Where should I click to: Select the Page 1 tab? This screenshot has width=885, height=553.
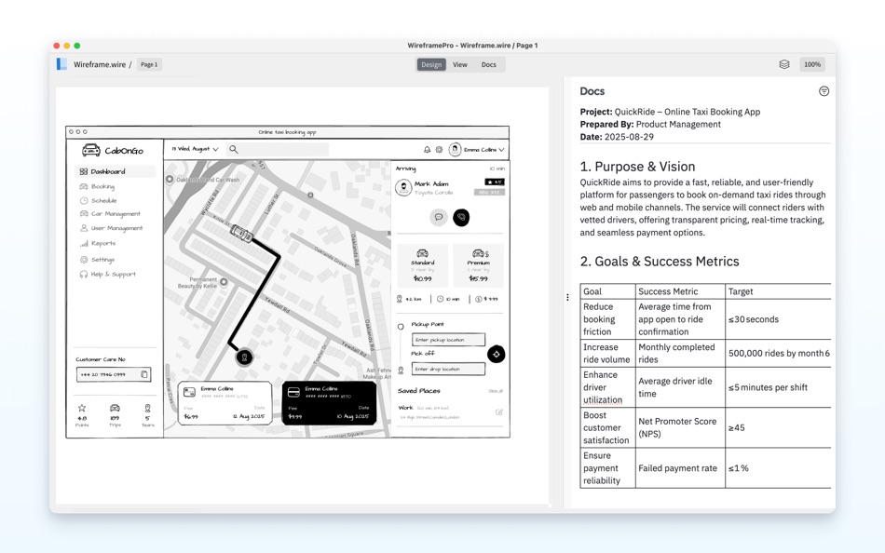coord(149,64)
